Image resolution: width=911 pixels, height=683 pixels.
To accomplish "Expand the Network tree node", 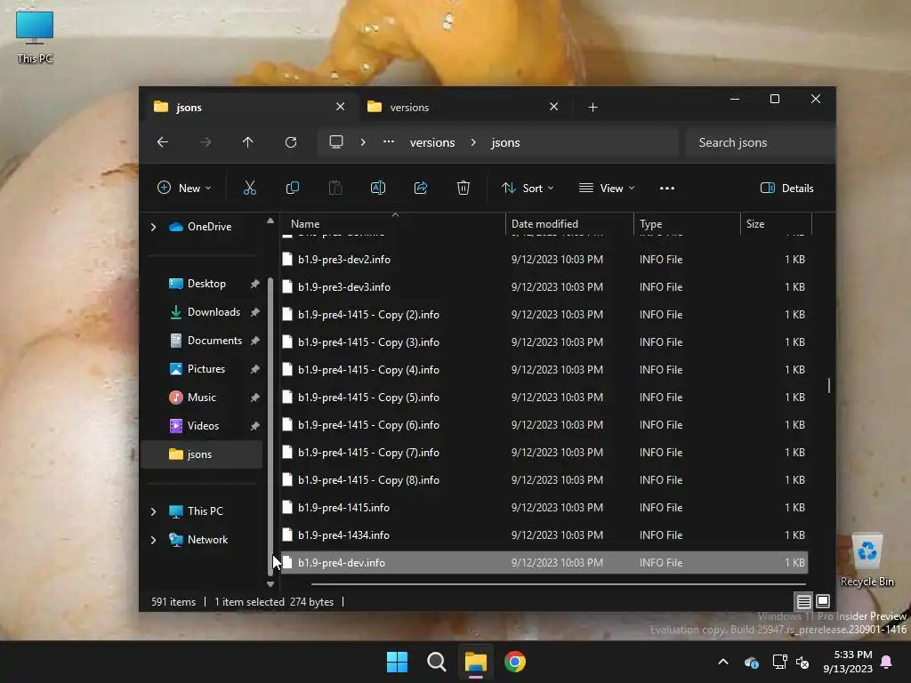I will (x=153, y=540).
